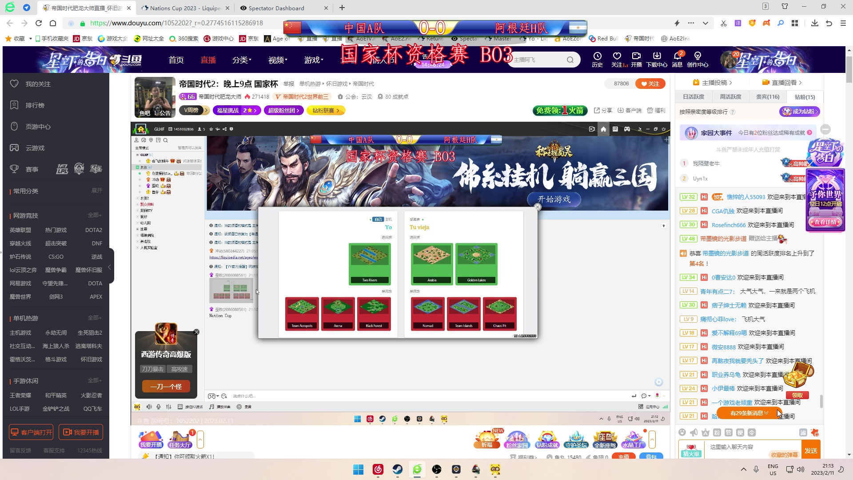Click the 分享 share icon below stream title
Image resolution: width=853 pixels, height=480 pixels.
[603, 110]
